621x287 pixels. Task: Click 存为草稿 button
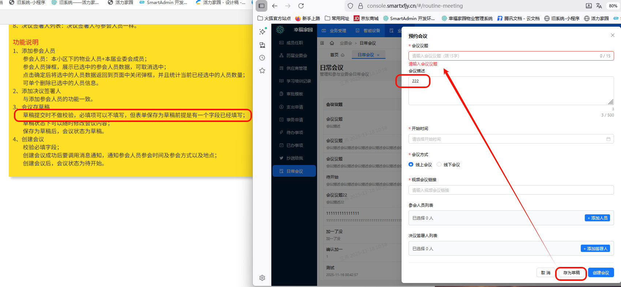coord(571,273)
